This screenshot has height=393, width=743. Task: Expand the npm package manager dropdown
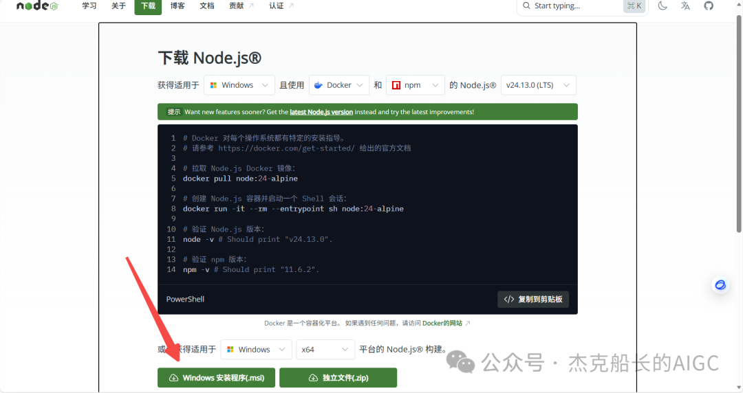416,85
